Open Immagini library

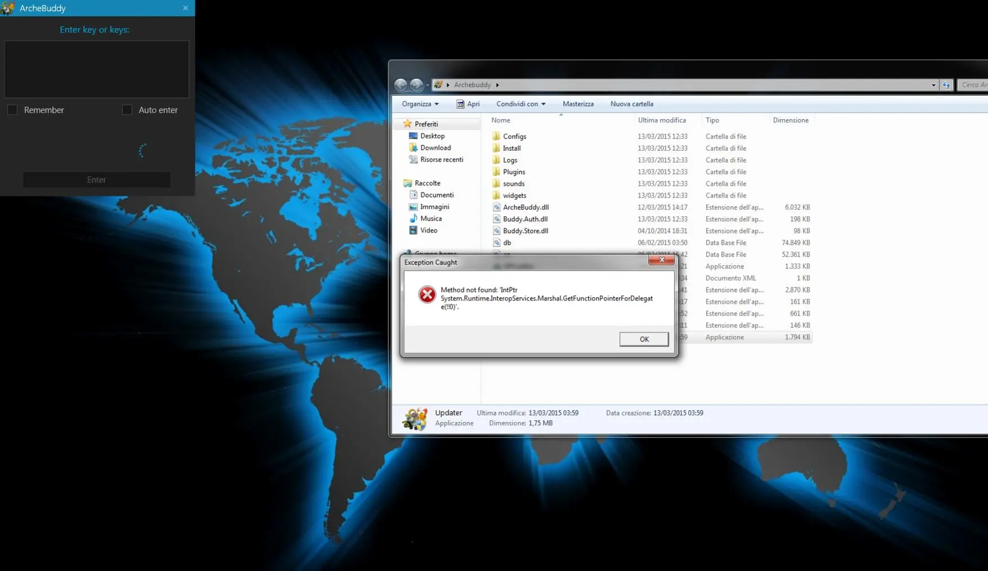point(434,206)
